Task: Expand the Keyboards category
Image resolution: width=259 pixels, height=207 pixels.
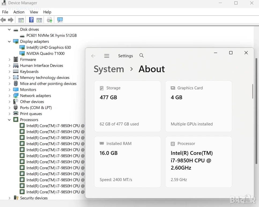Action: pos(9,72)
